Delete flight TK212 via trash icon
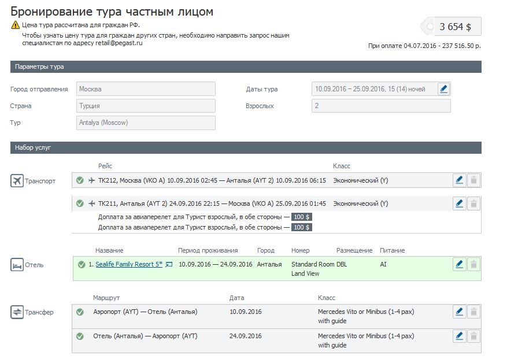 click(x=473, y=180)
